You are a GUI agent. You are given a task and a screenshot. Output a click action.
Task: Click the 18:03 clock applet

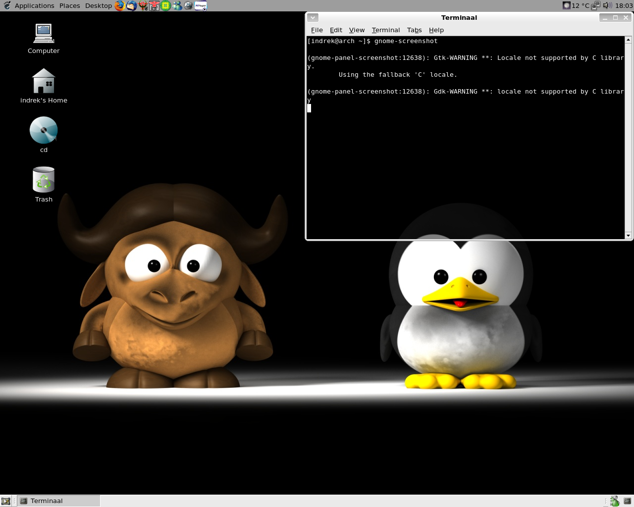coord(624,5)
